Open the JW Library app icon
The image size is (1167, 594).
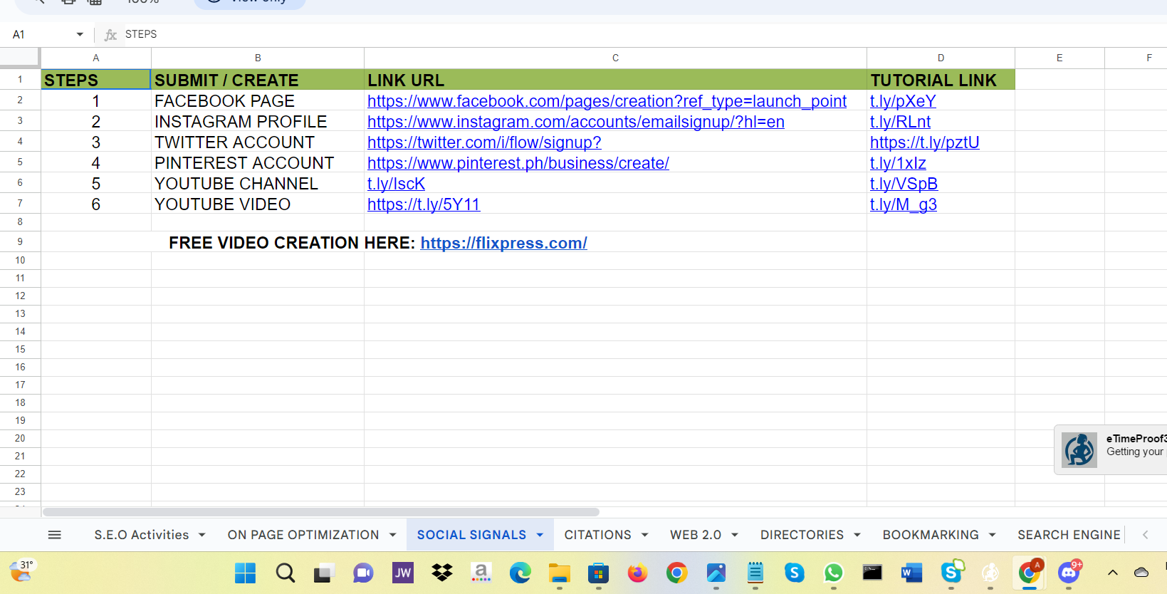pos(403,573)
